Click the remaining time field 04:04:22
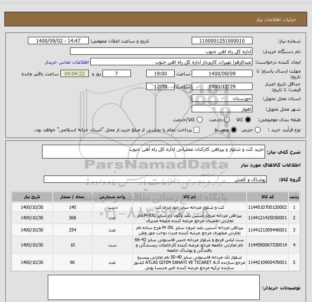The width and height of the screenshot is (312, 302). [75, 73]
